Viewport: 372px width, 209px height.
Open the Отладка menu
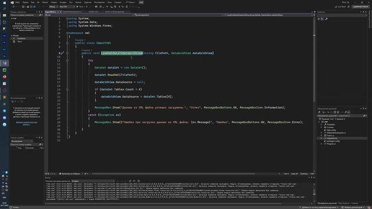(x=63, y=2)
